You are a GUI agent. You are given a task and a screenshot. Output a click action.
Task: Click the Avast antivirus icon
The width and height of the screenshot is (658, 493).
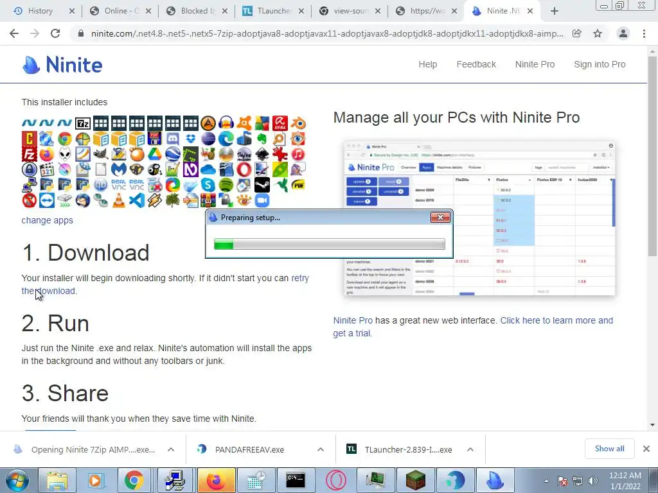(244, 124)
